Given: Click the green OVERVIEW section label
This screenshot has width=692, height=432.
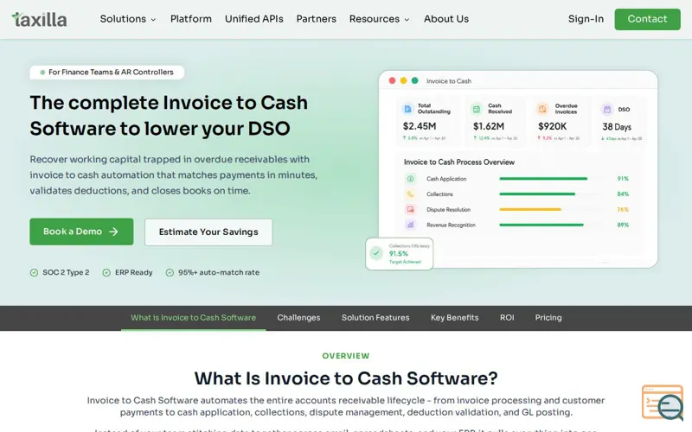Looking at the screenshot, I should click(345, 356).
